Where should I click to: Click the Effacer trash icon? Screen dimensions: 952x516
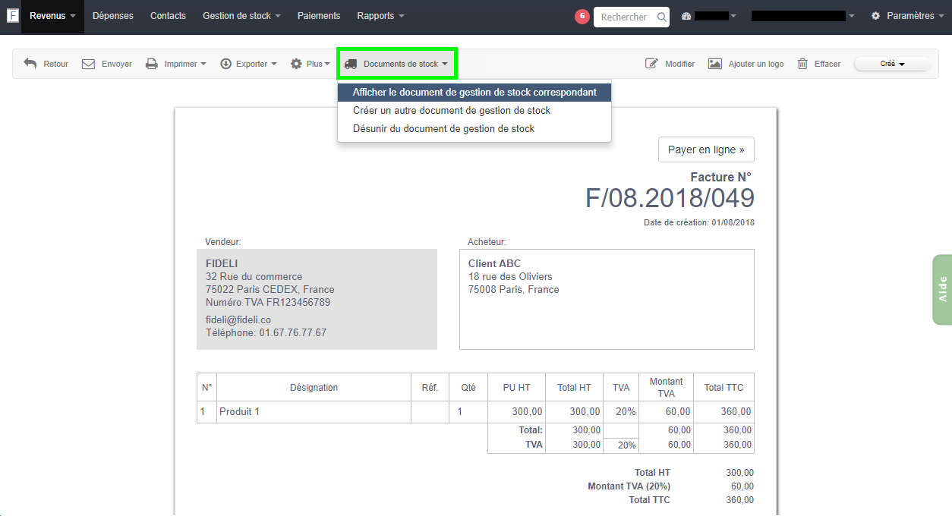[803, 64]
